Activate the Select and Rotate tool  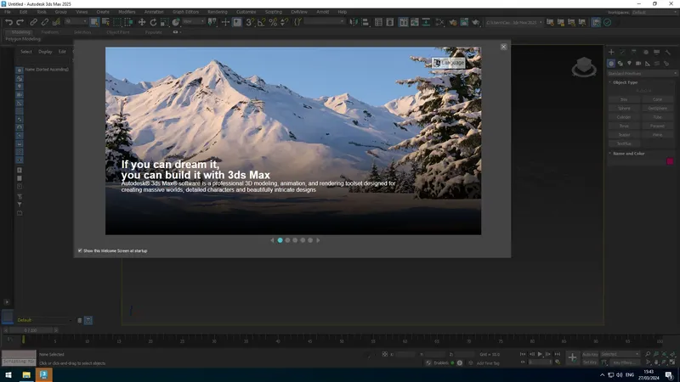tap(153, 22)
